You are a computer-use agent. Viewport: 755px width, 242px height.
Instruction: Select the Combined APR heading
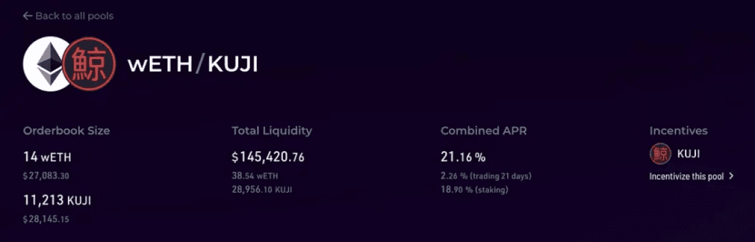coord(484,131)
